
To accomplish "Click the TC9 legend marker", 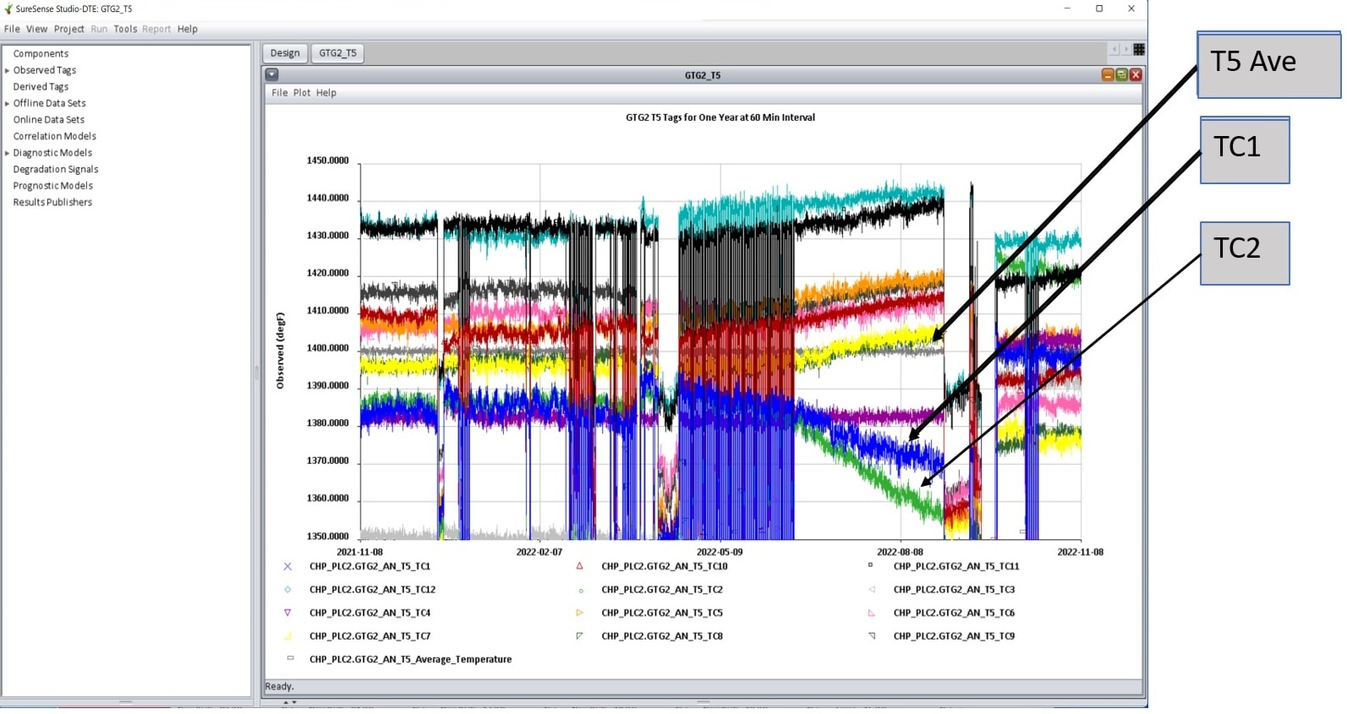I will [872, 635].
